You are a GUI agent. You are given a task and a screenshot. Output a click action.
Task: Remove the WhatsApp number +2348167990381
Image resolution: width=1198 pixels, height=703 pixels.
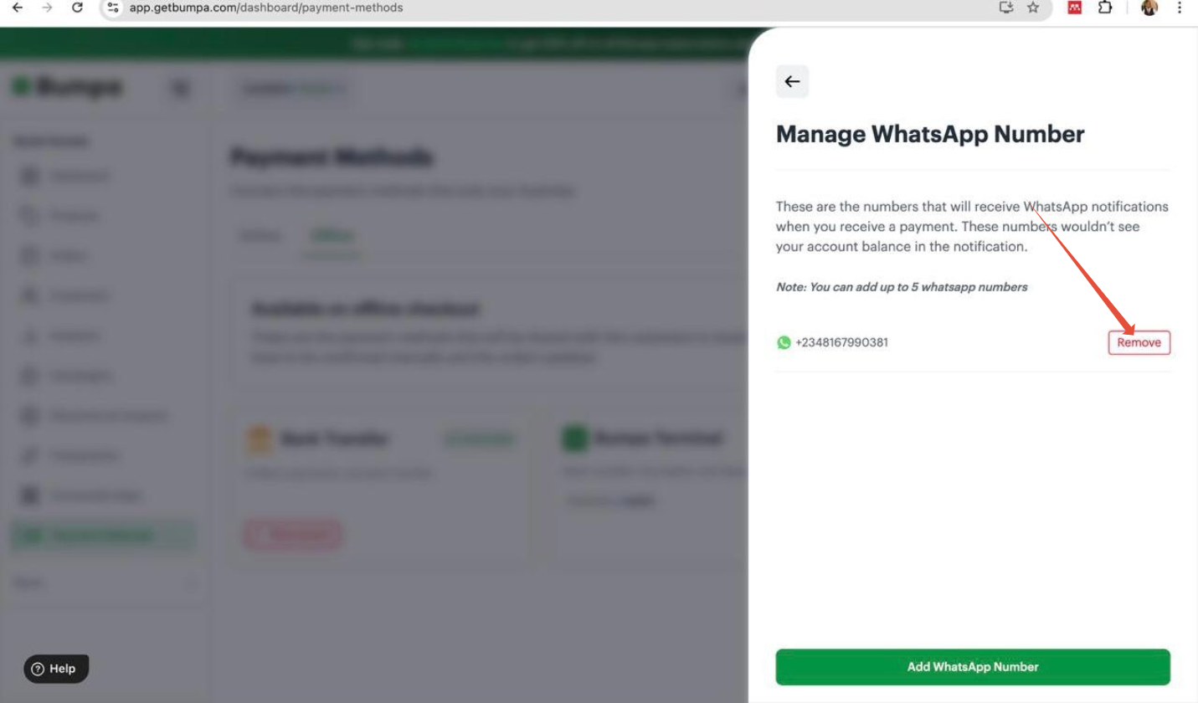1139,342
